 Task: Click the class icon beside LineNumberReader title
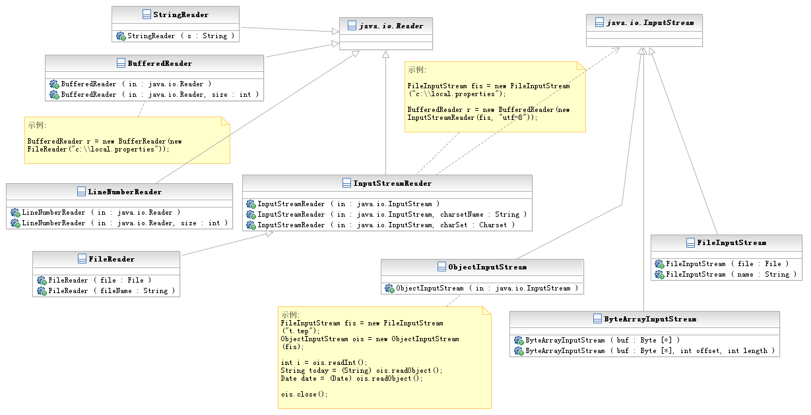tap(82, 192)
